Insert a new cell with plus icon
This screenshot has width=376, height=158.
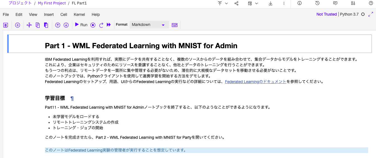(18, 25)
